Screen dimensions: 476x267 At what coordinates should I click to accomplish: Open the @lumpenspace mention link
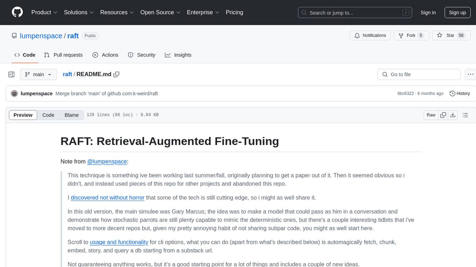point(107,161)
